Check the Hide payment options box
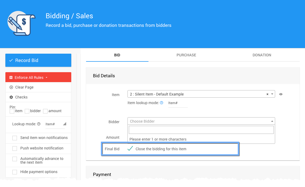The width and height of the screenshot is (305, 187). 15,172
